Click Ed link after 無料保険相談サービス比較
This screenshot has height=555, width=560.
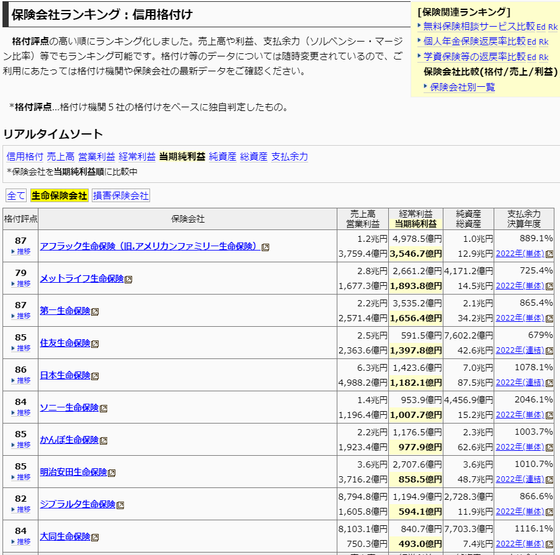click(x=541, y=27)
